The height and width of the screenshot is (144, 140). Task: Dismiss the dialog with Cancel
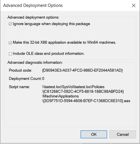tap(123, 134)
